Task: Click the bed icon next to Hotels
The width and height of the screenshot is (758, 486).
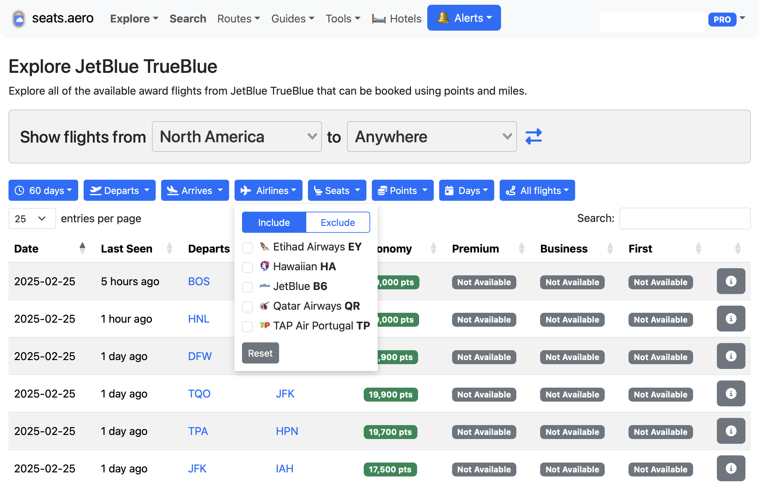Action: click(379, 19)
